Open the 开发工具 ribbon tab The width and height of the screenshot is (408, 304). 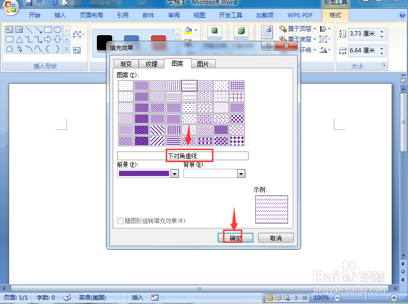point(231,15)
